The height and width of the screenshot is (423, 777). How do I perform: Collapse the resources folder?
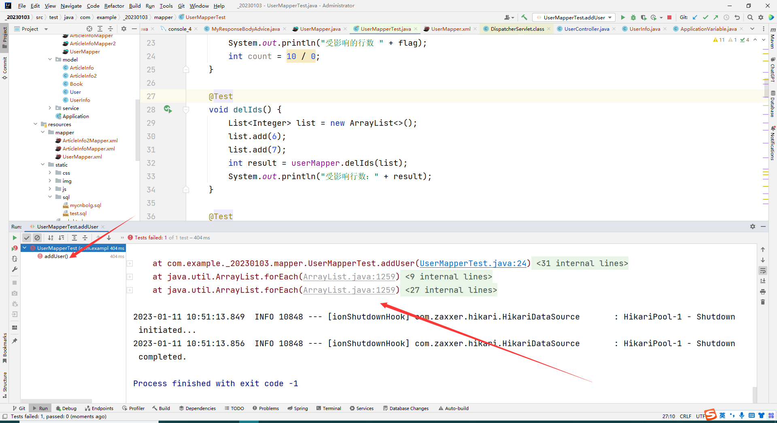pyautogui.click(x=36, y=124)
